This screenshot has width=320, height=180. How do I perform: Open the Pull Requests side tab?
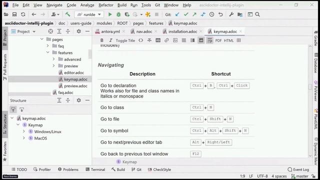5,67
